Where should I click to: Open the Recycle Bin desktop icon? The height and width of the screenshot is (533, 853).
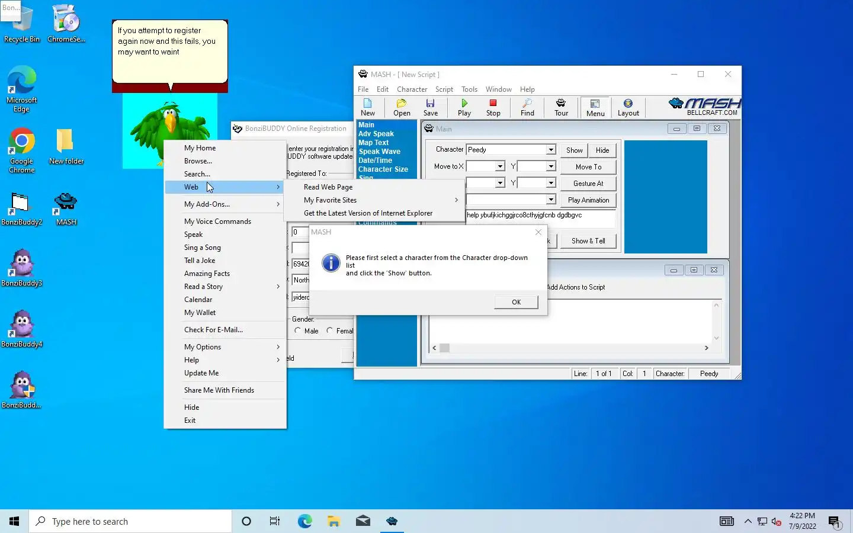click(22, 24)
